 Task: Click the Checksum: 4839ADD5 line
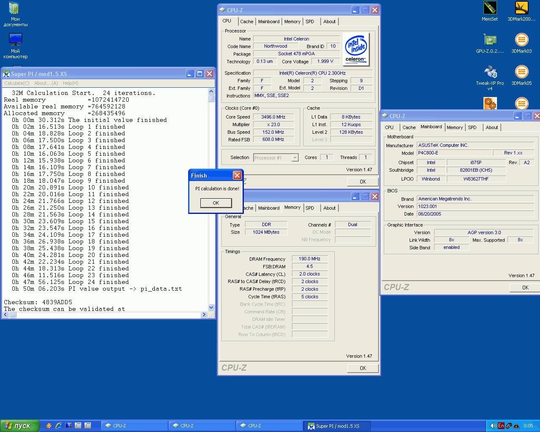point(38,302)
